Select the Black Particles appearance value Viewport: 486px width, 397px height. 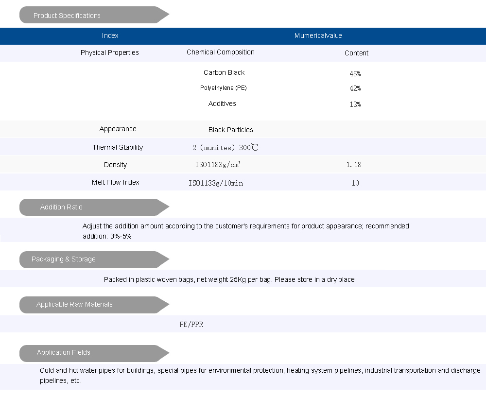pos(231,130)
